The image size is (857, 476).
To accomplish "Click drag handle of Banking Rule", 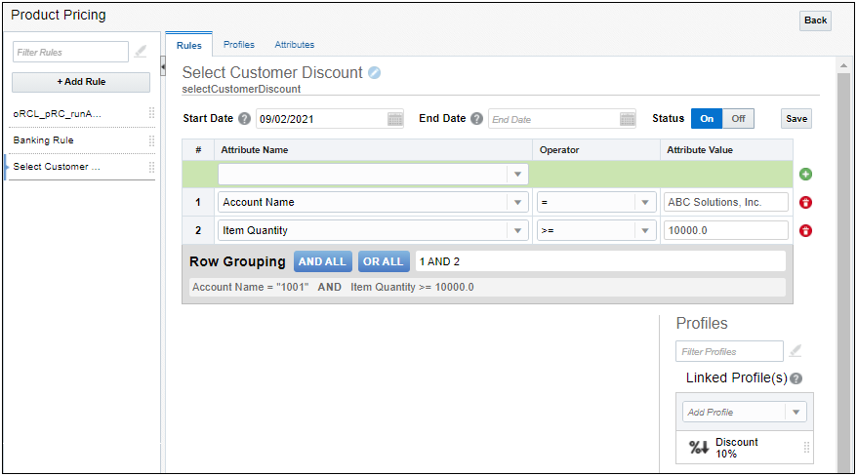I will pyautogui.click(x=151, y=140).
